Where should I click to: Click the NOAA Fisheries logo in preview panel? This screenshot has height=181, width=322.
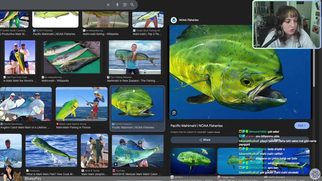coord(174,20)
